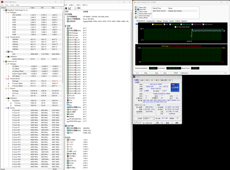Image resolution: width=230 pixels, height=170 pixels.
Task: Click the CPUID button in Stability Test
Action: click(x=176, y=73)
